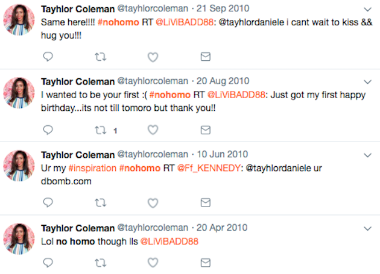Visit @Ff_KENNEDY mention link
This screenshot has width=380, height=274.
coord(209,168)
